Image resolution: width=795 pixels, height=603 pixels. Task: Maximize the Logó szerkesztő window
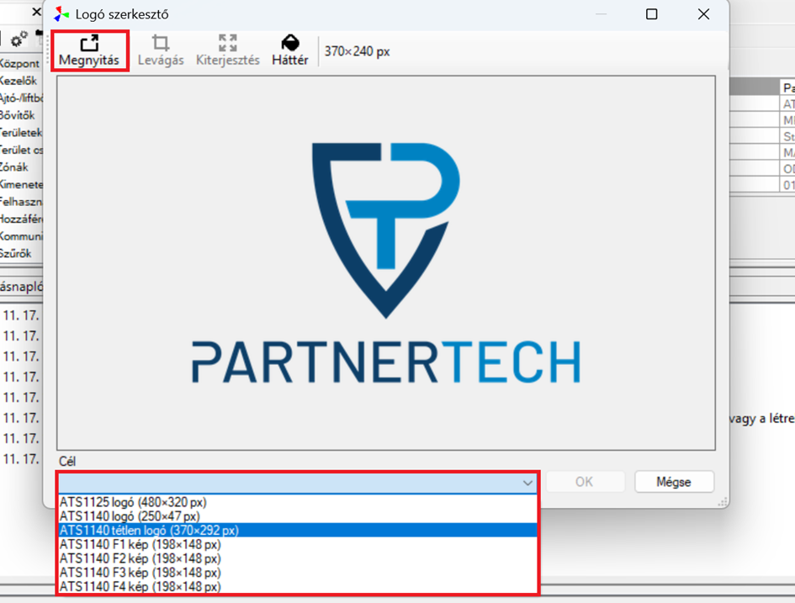[651, 14]
